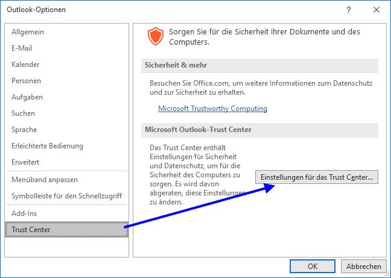Open the dialog help question mark
Image resolution: width=391 pixels, height=278 pixels.
(349, 10)
